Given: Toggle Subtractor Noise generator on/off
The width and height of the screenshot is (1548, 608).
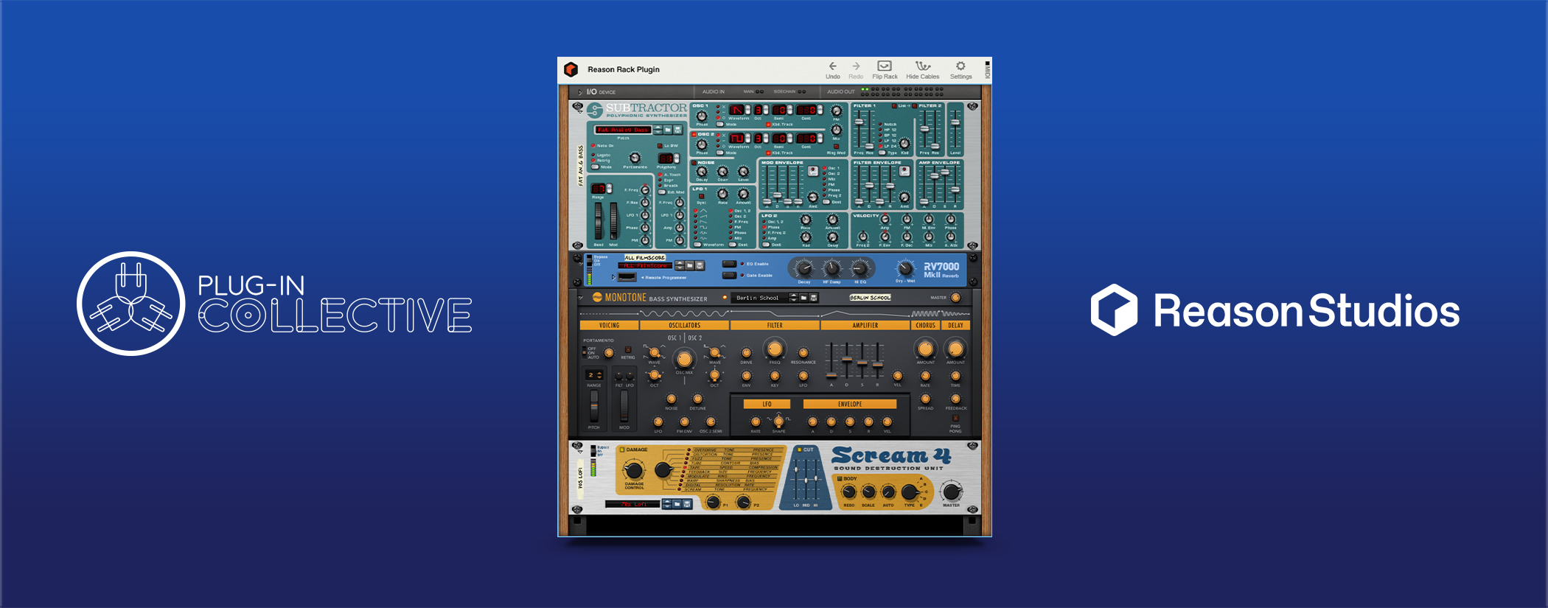Looking at the screenshot, I should 694,163.
